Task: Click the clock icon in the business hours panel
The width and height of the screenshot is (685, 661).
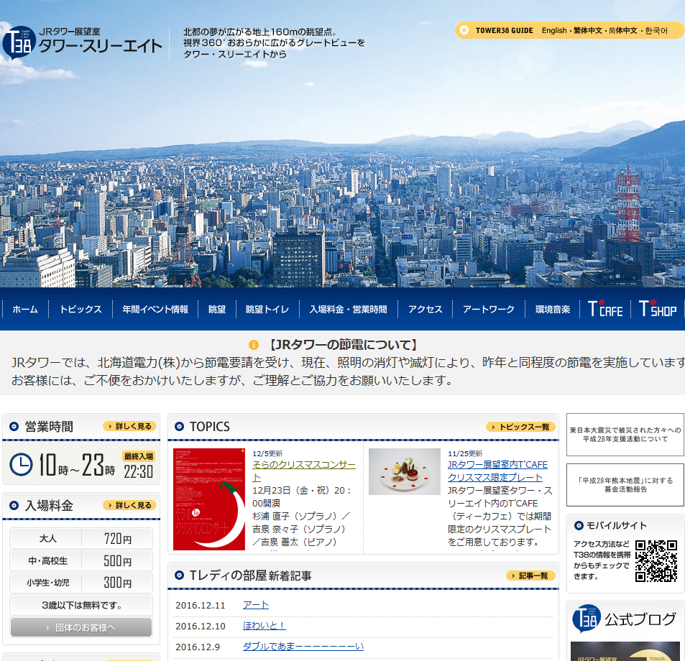Action: click(x=21, y=464)
